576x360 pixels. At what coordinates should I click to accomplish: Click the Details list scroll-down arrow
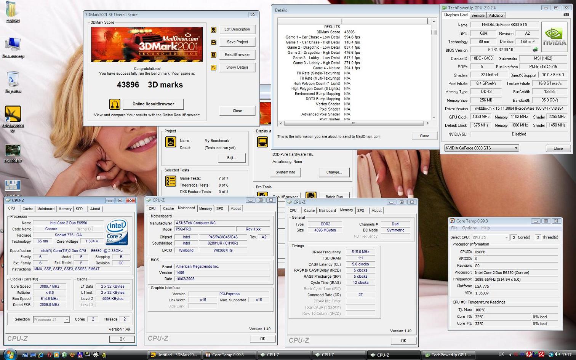434,118
